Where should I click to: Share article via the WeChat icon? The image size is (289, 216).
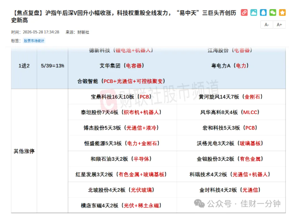(x=273, y=12)
